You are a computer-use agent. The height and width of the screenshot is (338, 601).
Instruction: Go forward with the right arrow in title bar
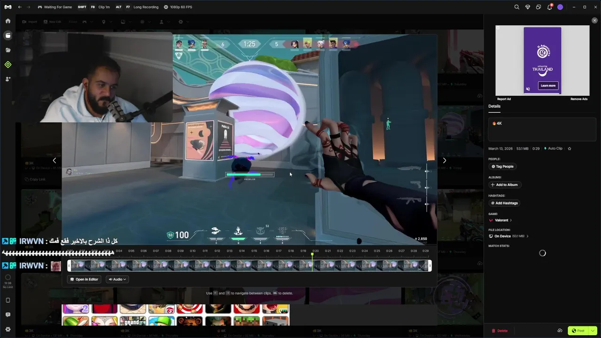(28, 7)
